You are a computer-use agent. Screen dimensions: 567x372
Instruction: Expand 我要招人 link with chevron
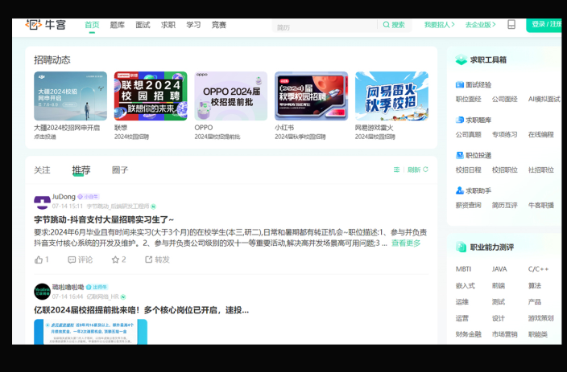click(440, 25)
